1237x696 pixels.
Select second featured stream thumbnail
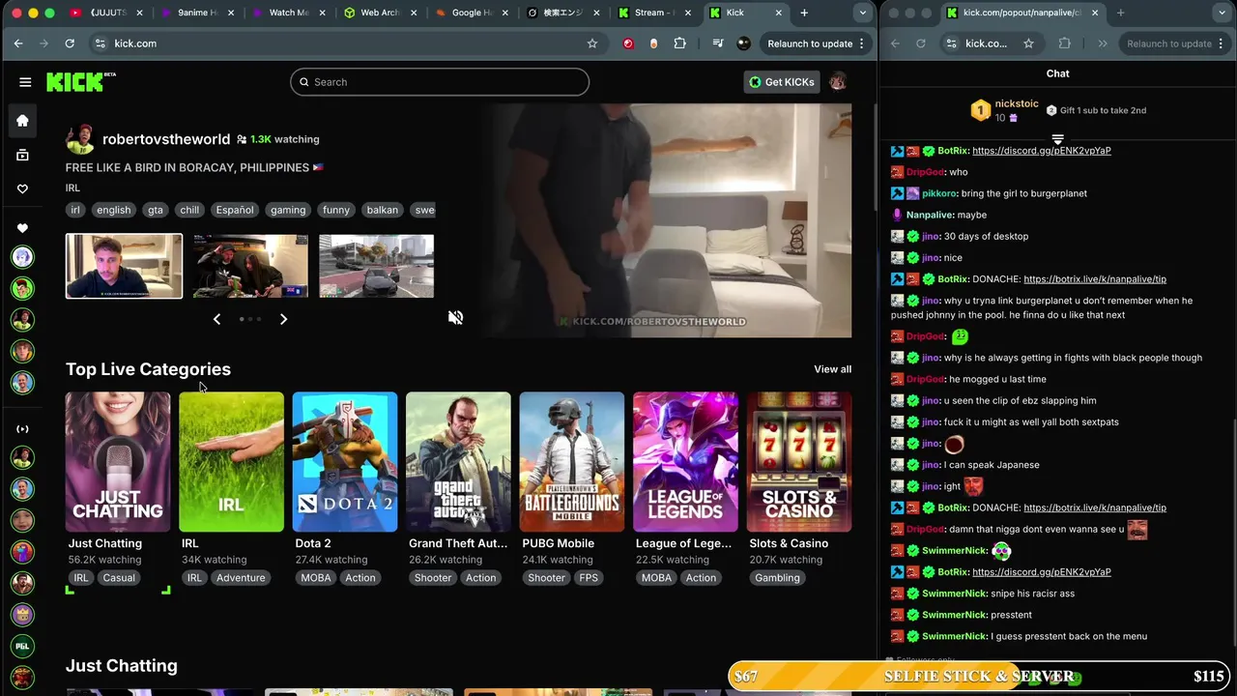coord(250,266)
